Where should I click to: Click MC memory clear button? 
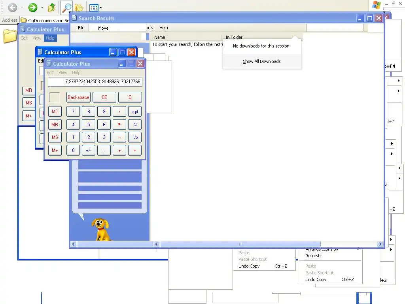pyautogui.click(x=55, y=111)
